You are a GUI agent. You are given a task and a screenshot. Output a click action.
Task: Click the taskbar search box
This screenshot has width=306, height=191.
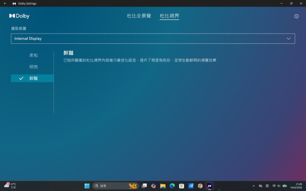pyautogui.click(x=116, y=186)
